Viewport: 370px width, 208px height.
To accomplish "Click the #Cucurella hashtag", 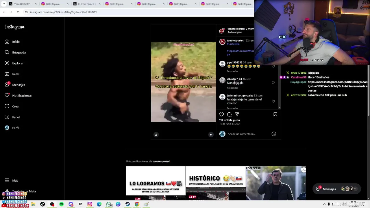I will click(233, 44).
